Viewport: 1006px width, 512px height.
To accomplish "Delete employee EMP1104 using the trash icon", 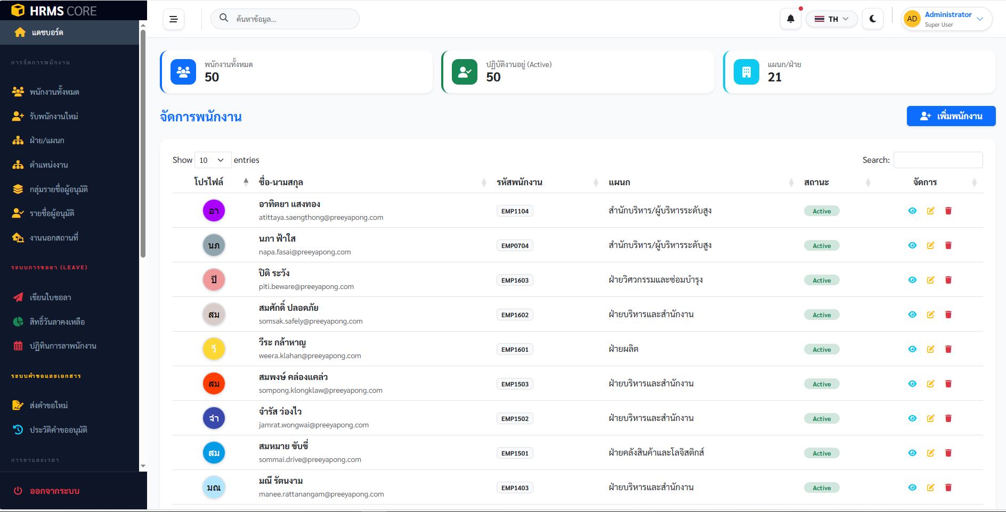I will pos(948,211).
